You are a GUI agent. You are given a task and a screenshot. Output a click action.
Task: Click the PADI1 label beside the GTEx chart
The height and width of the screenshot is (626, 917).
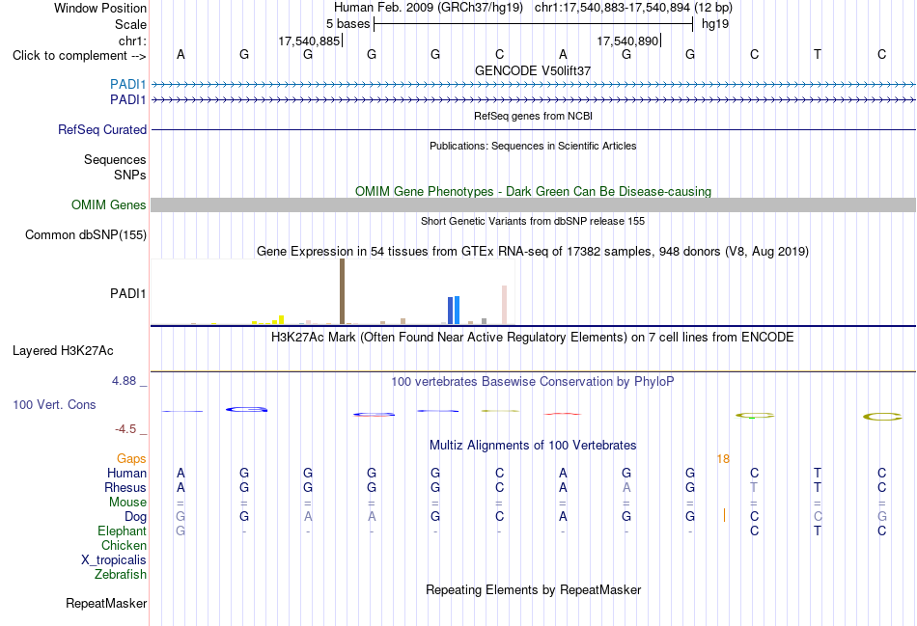click(x=127, y=293)
